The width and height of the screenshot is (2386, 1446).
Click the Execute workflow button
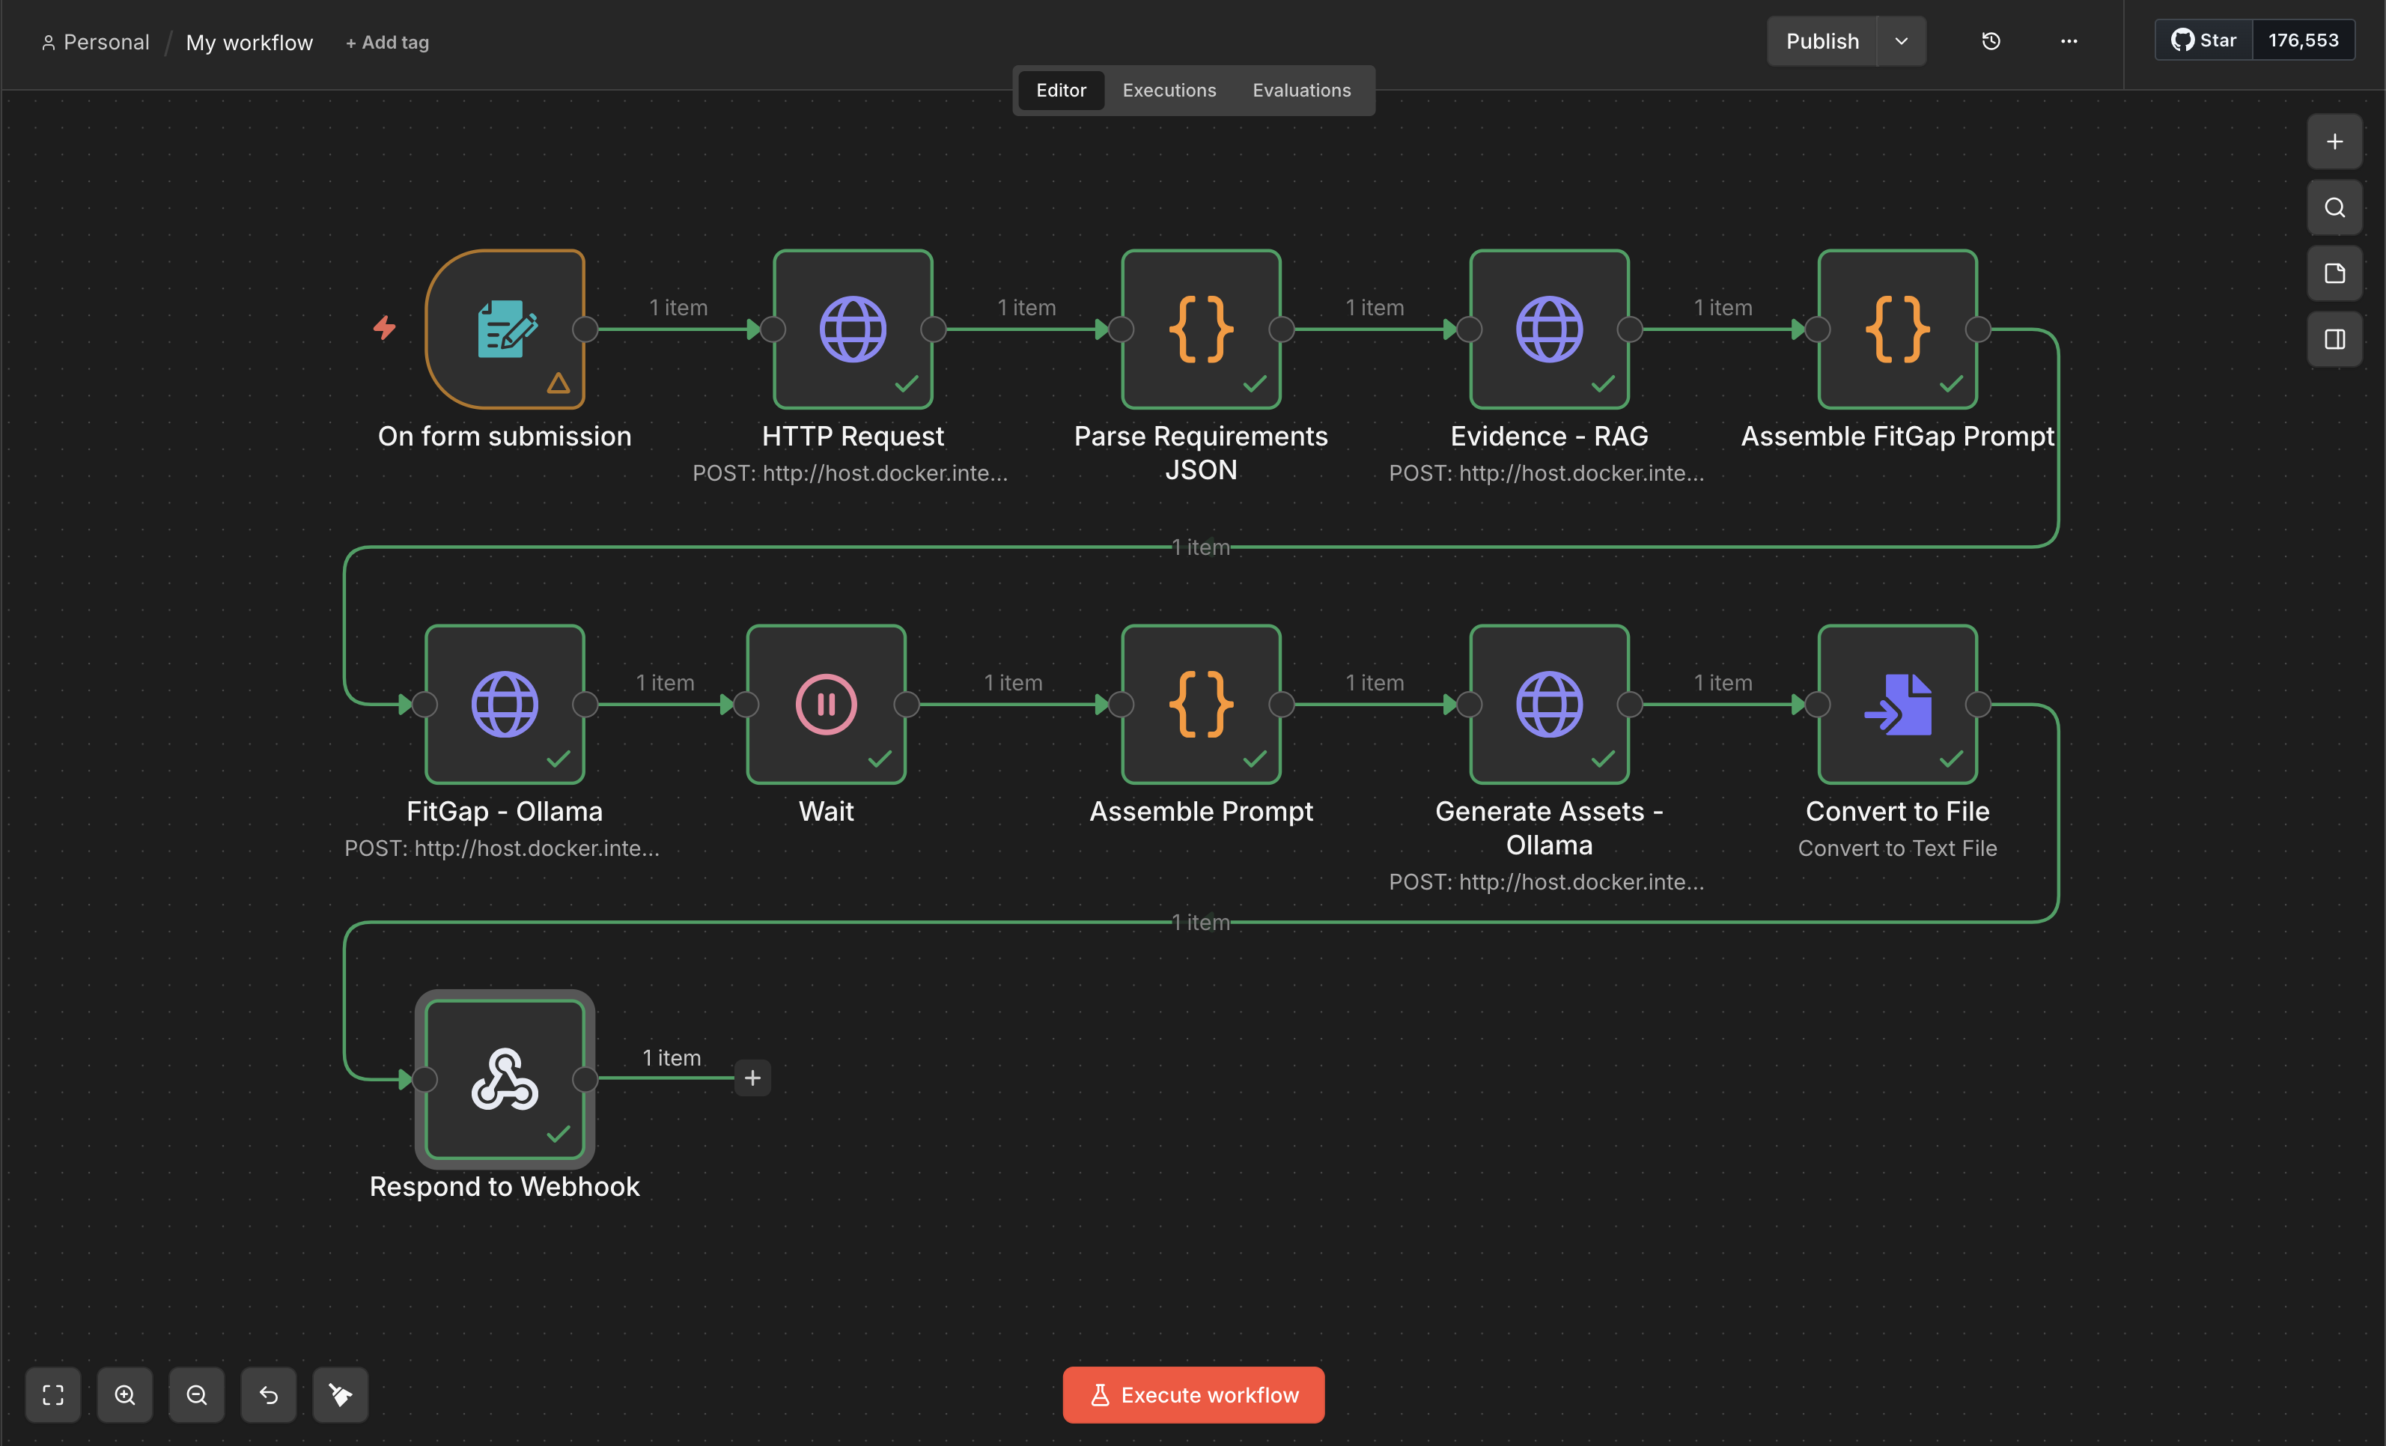coord(1193,1394)
